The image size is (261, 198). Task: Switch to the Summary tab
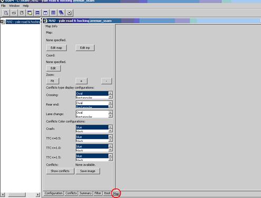(85, 193)
